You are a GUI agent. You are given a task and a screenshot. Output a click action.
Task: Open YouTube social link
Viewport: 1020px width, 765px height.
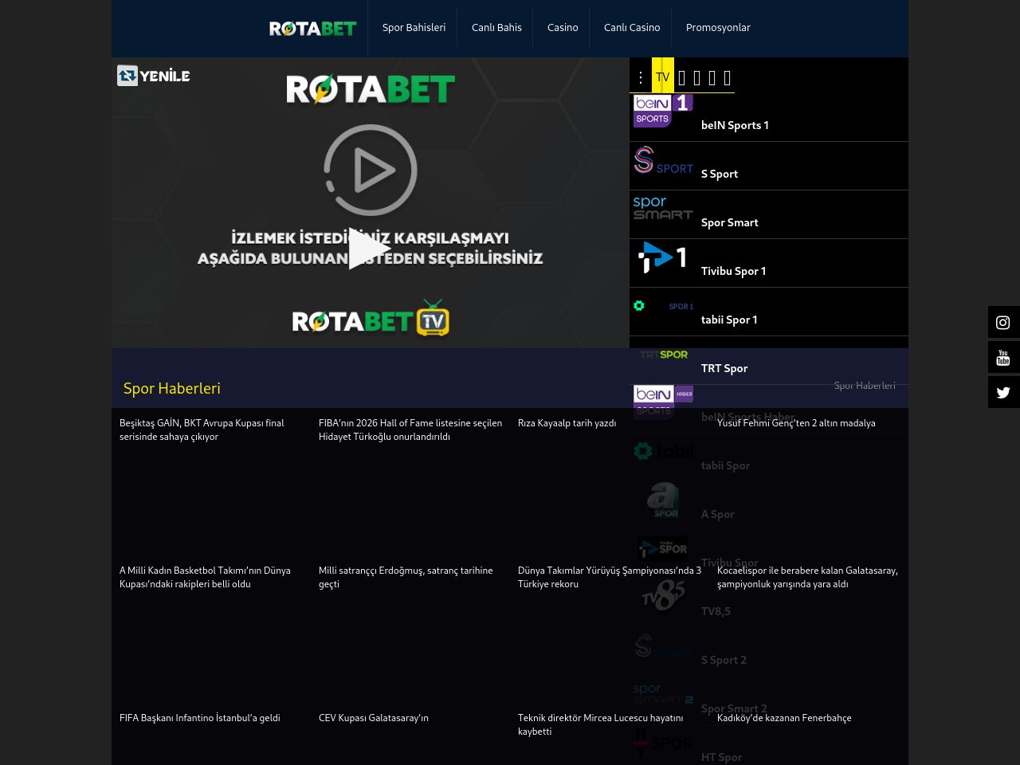point(1003,357)
